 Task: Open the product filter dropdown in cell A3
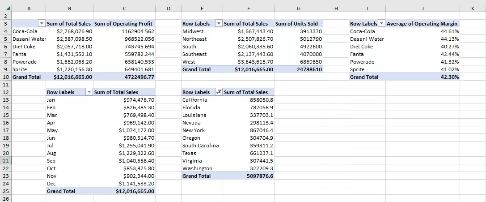pyautogui.click(x=42, y=24)
